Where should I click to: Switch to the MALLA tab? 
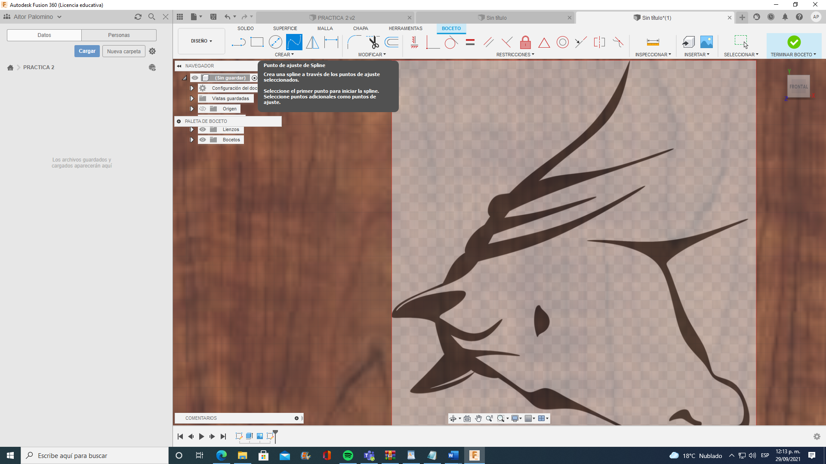click(325, 28)
